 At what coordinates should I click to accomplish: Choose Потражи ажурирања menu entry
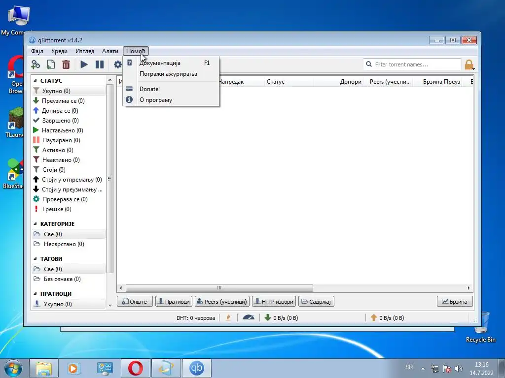tap(171, 74)
